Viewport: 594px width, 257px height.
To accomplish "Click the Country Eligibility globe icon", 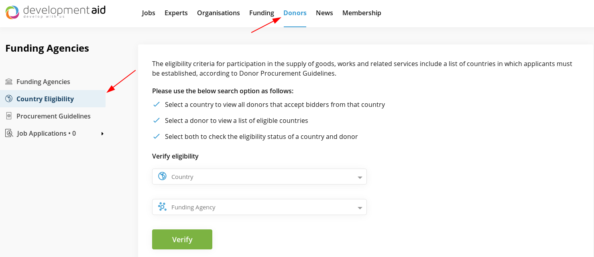I will tap(9, 99).
